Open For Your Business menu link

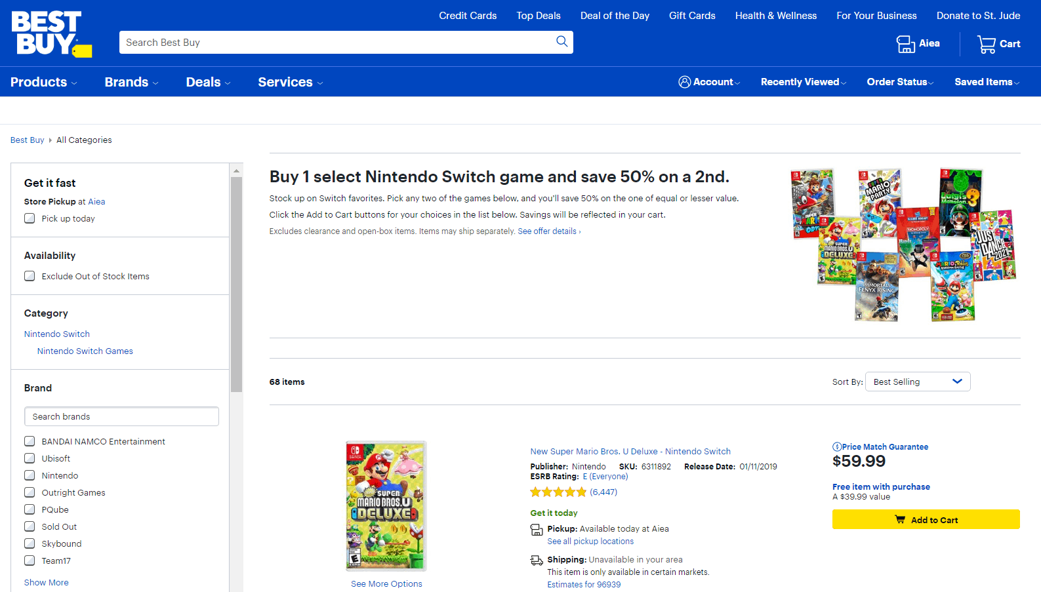point(876,16)
